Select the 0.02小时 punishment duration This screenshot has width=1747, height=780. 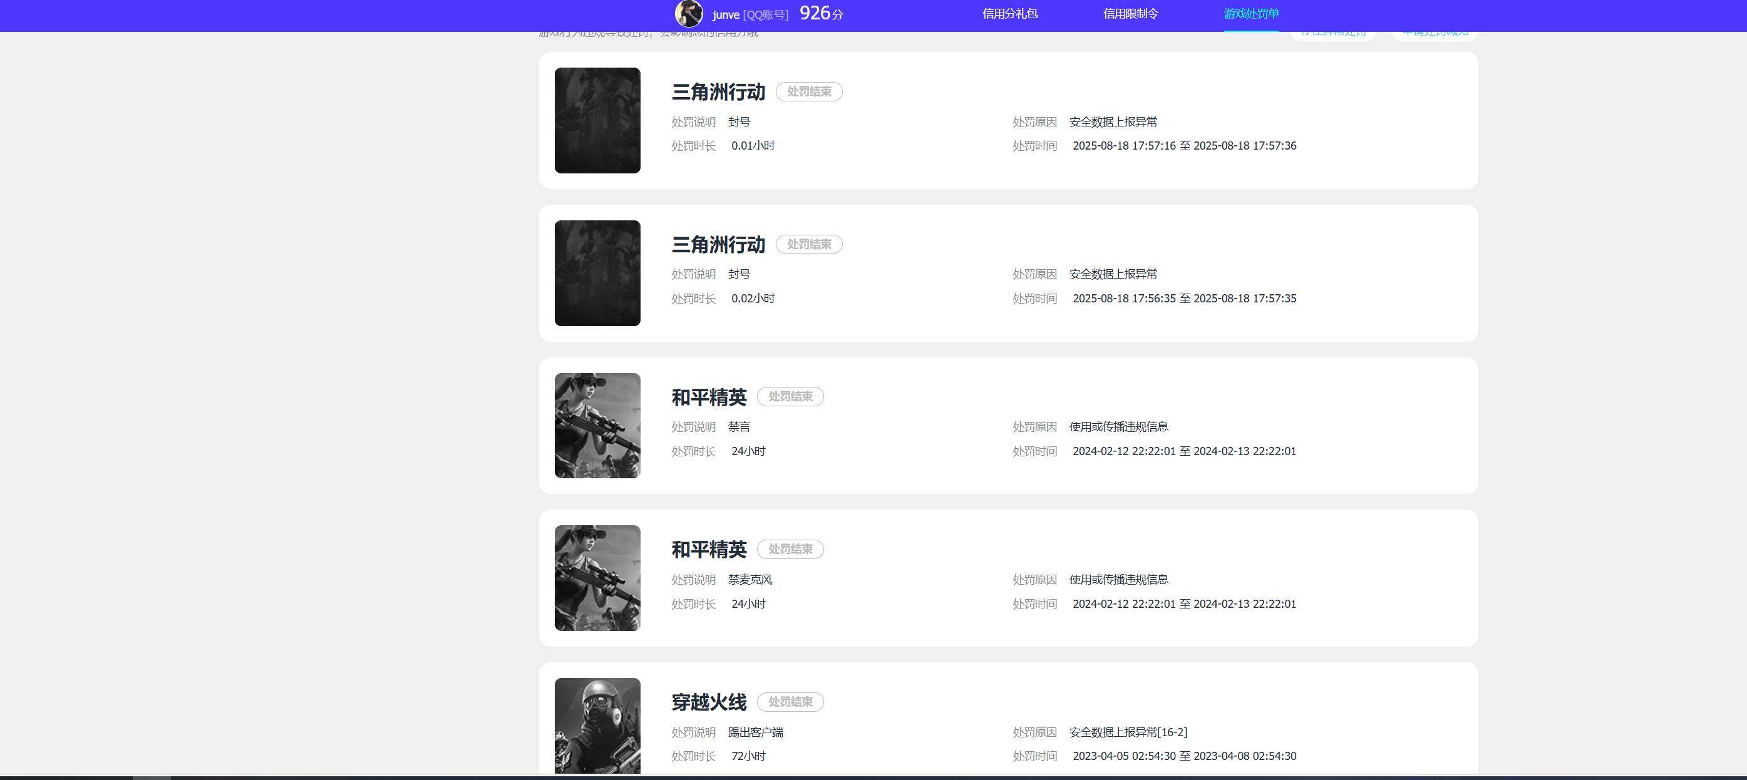[753, 299]
